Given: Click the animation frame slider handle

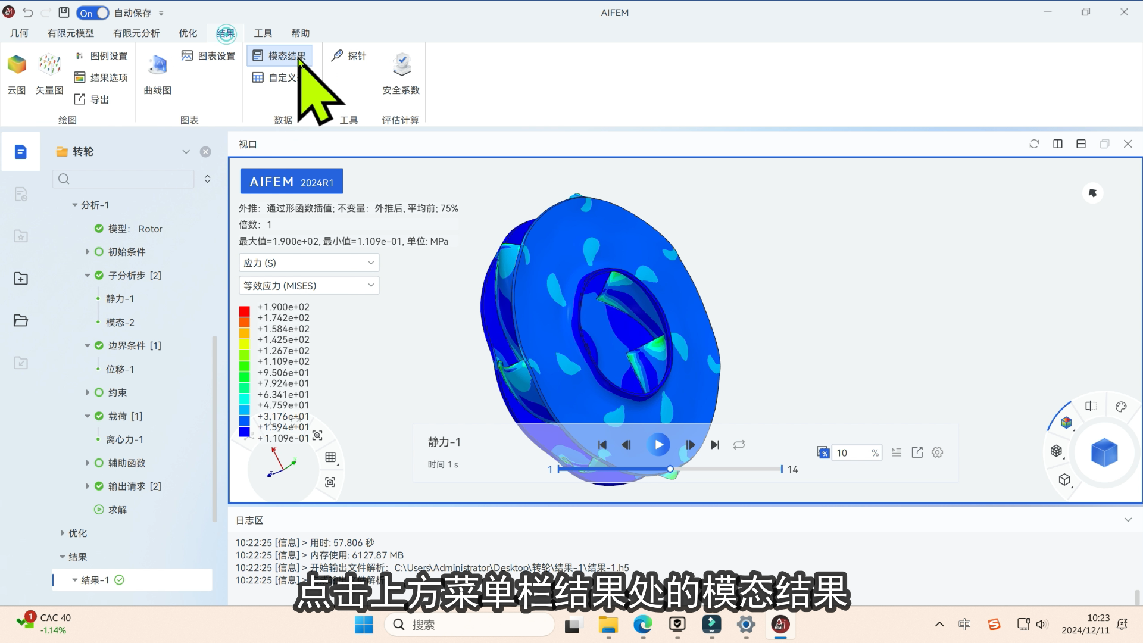Looking at the screenshot, I should [670, 469].
